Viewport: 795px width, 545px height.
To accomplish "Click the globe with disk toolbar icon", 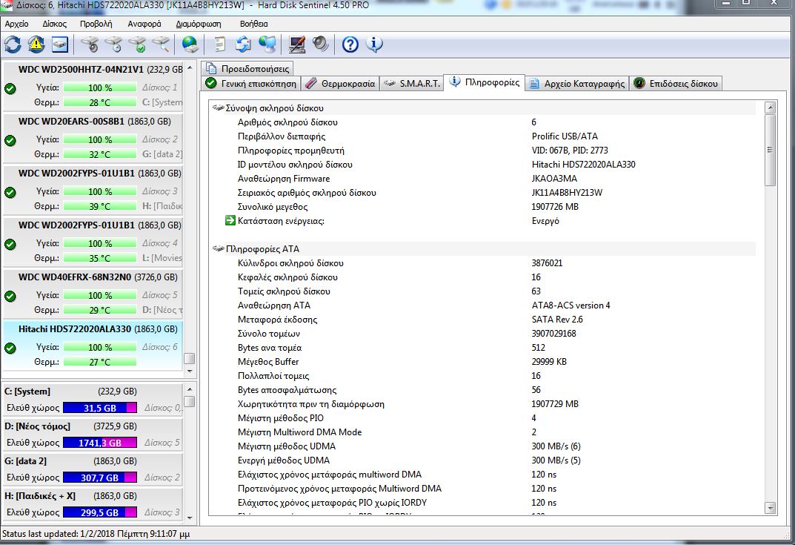I will [x=190, y=44].
